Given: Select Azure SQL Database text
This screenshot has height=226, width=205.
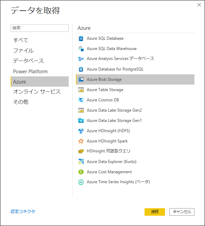Looking at the screenshot, I should click(105, 38).
